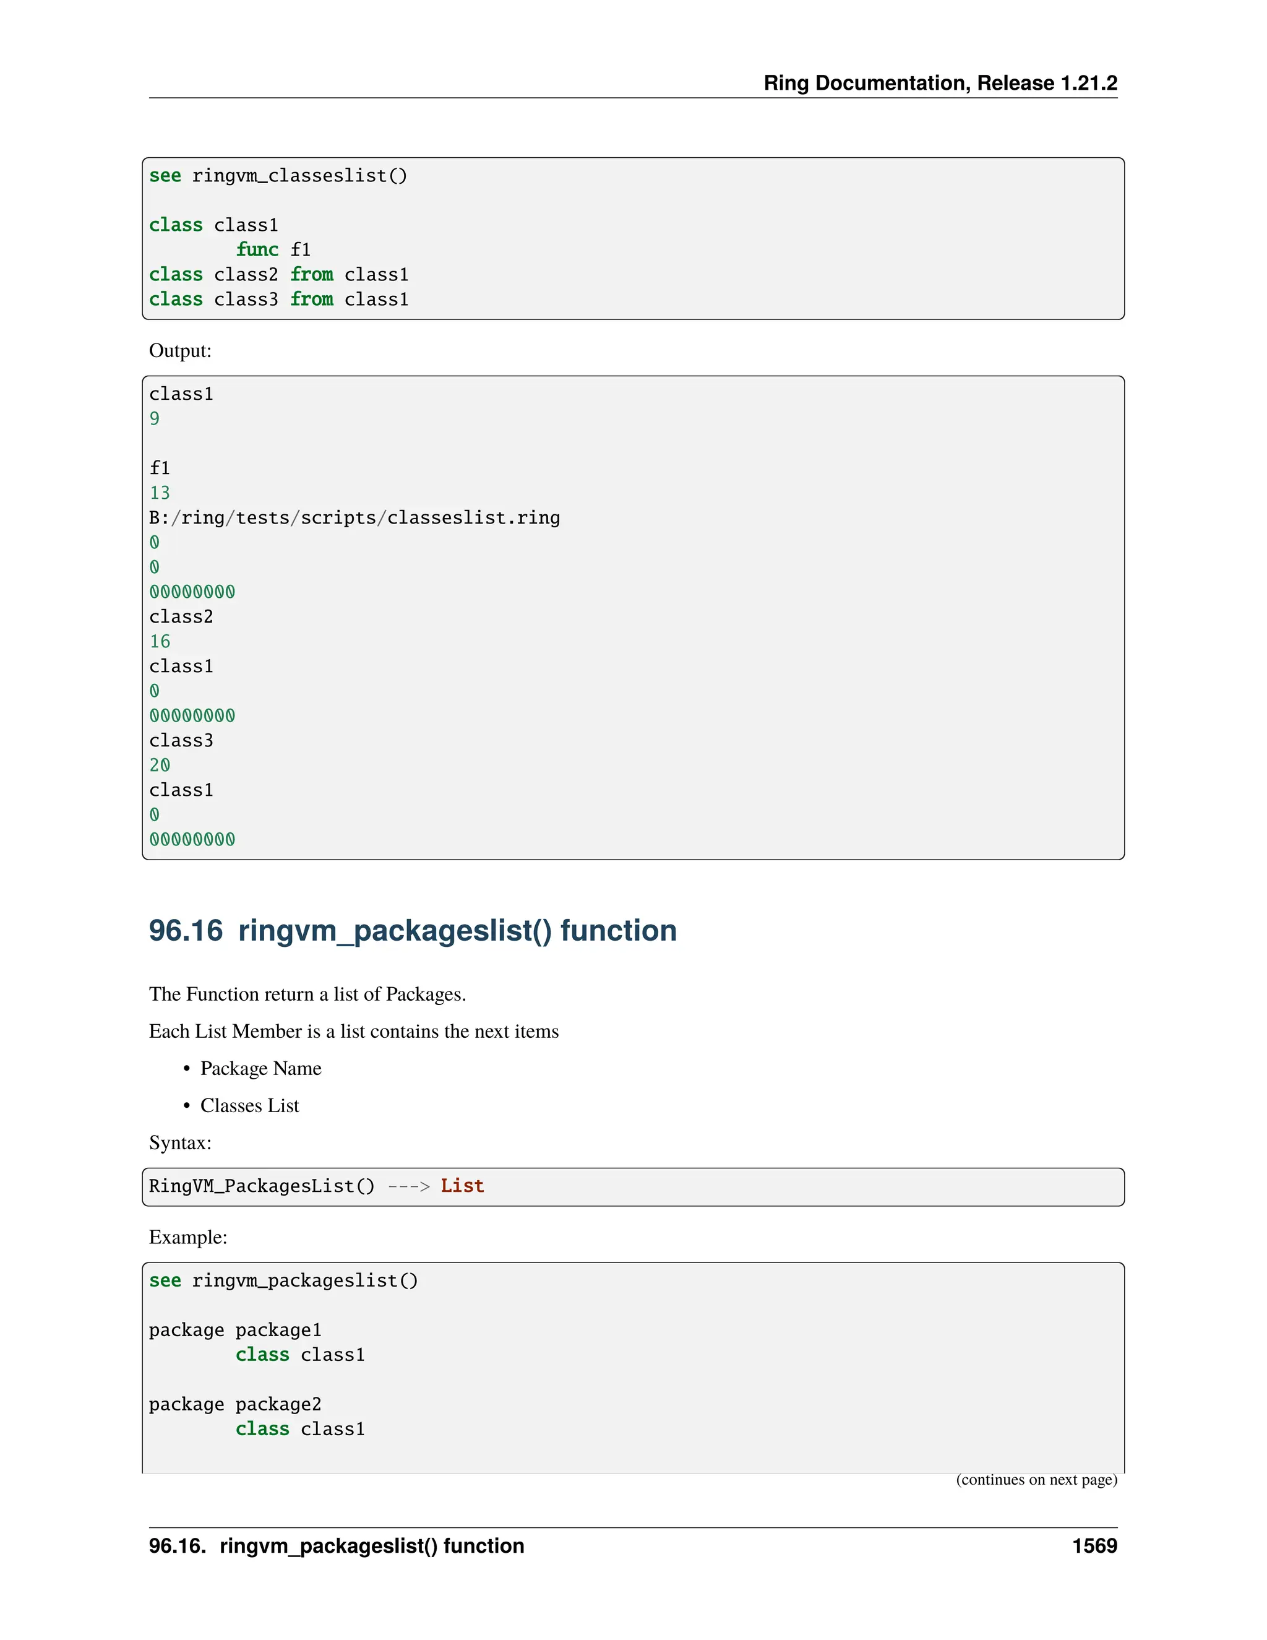Click the 'class3' line in output block

(181, 740)
